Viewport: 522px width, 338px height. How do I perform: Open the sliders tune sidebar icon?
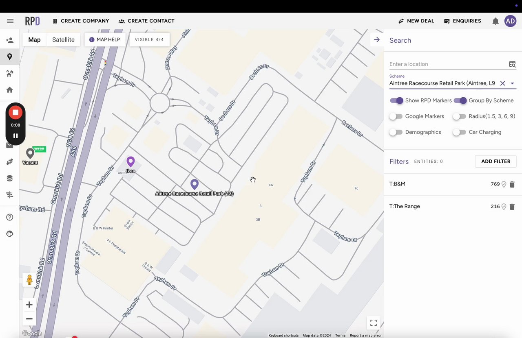10,195
